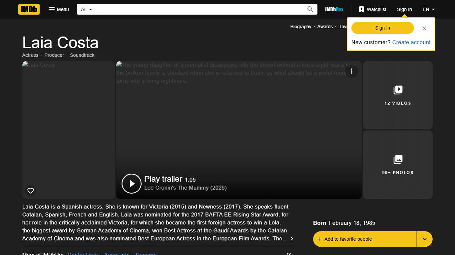Open the 99+ Photos gallery
Viewport: 455px width, 255px height.
398,164
